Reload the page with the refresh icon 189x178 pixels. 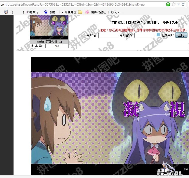pos(183,5)
